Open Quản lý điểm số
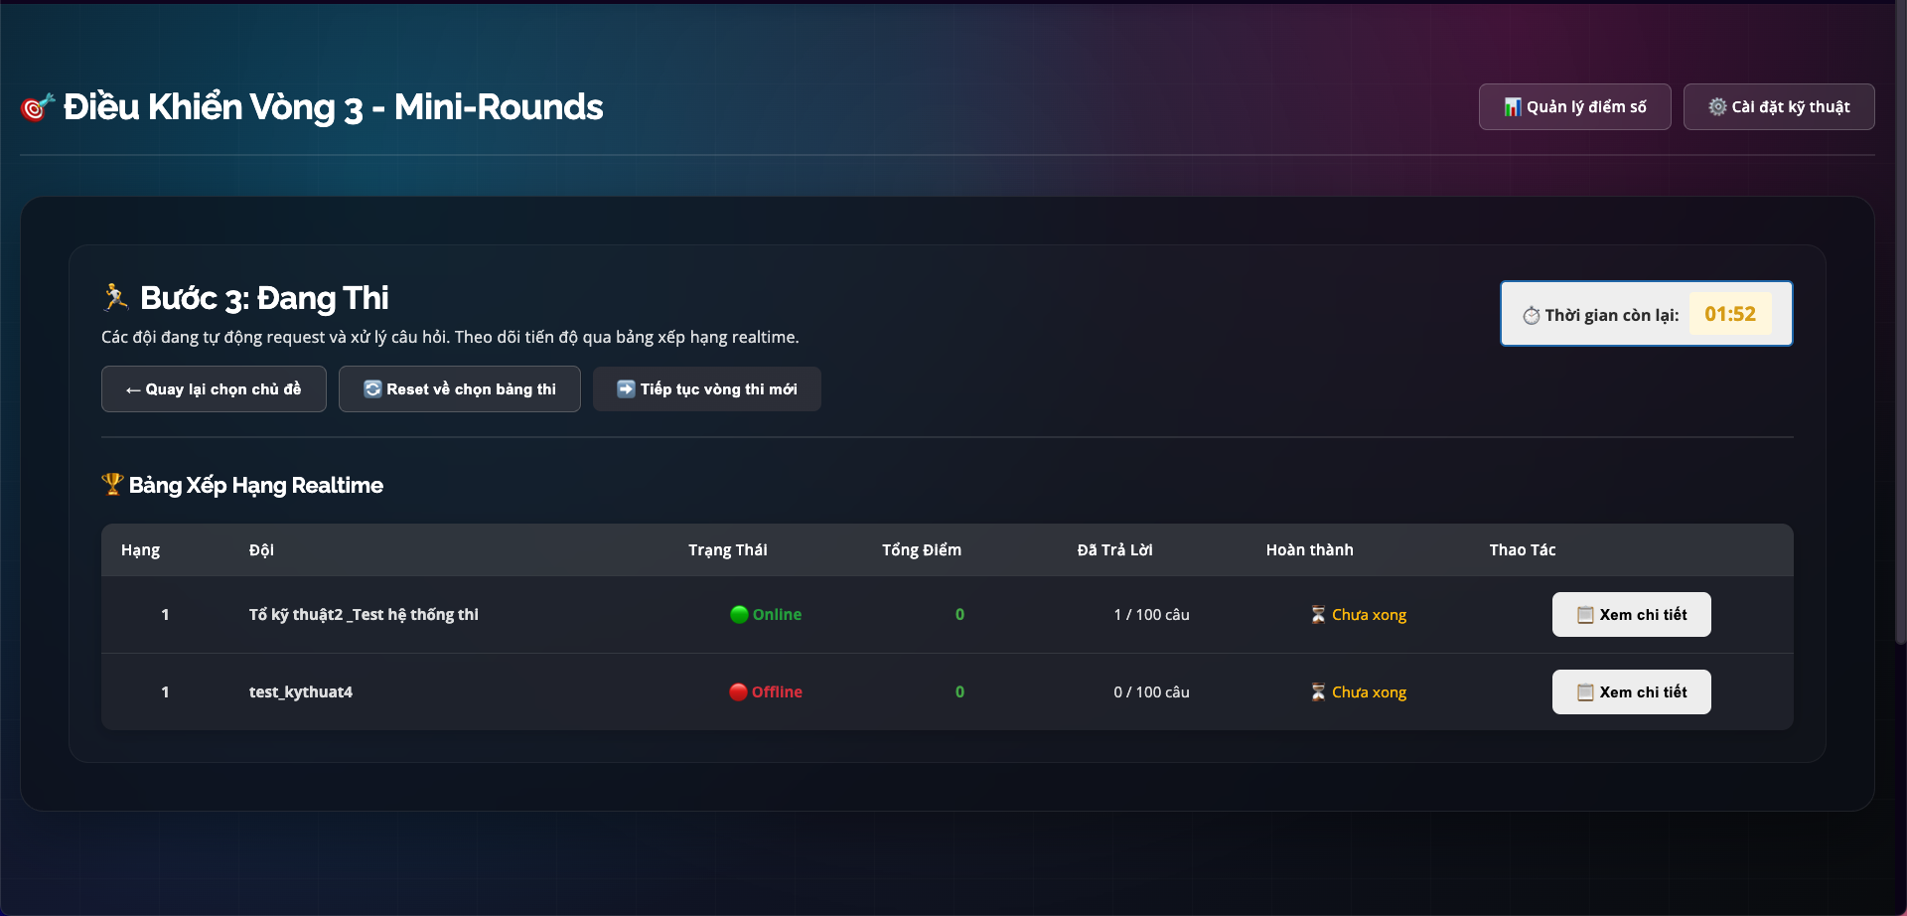Screen dimensions: 1907x916 1574,106
